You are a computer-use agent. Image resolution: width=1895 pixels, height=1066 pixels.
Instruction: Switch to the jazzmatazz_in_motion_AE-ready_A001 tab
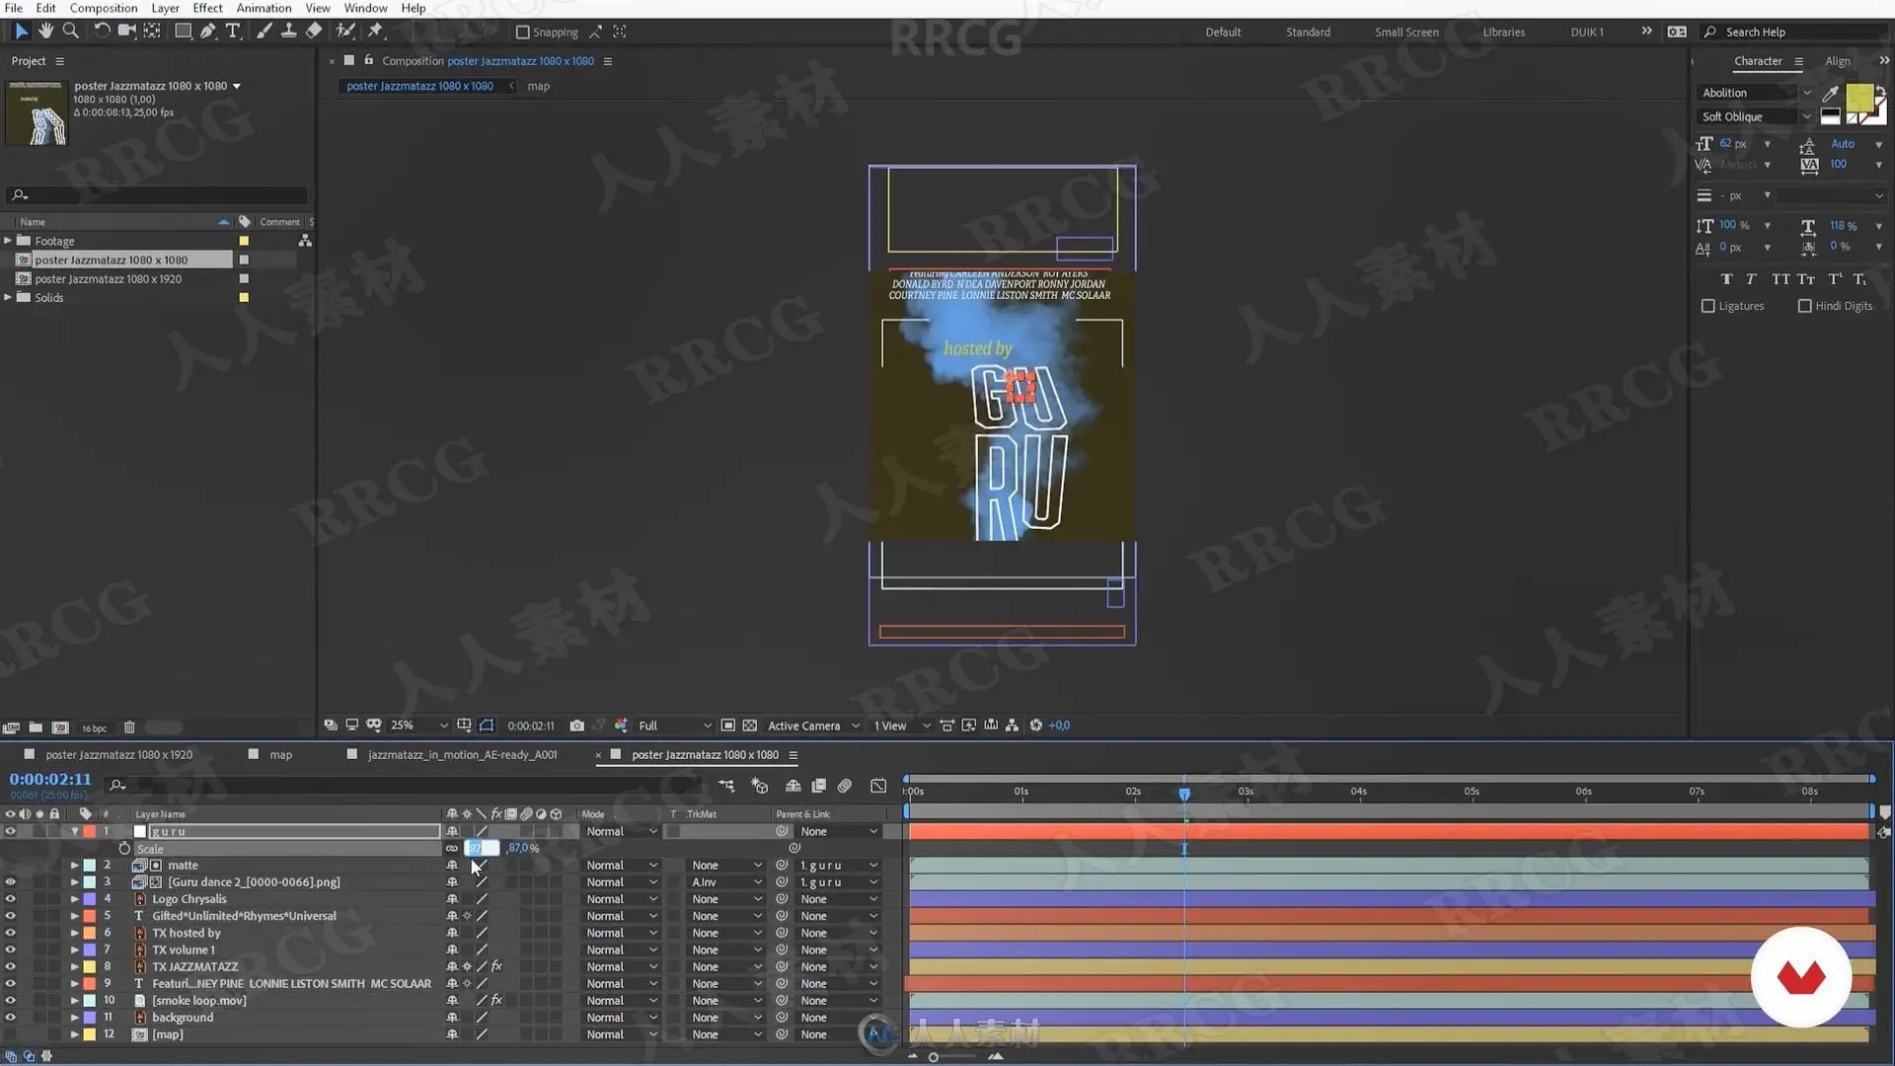462,755
